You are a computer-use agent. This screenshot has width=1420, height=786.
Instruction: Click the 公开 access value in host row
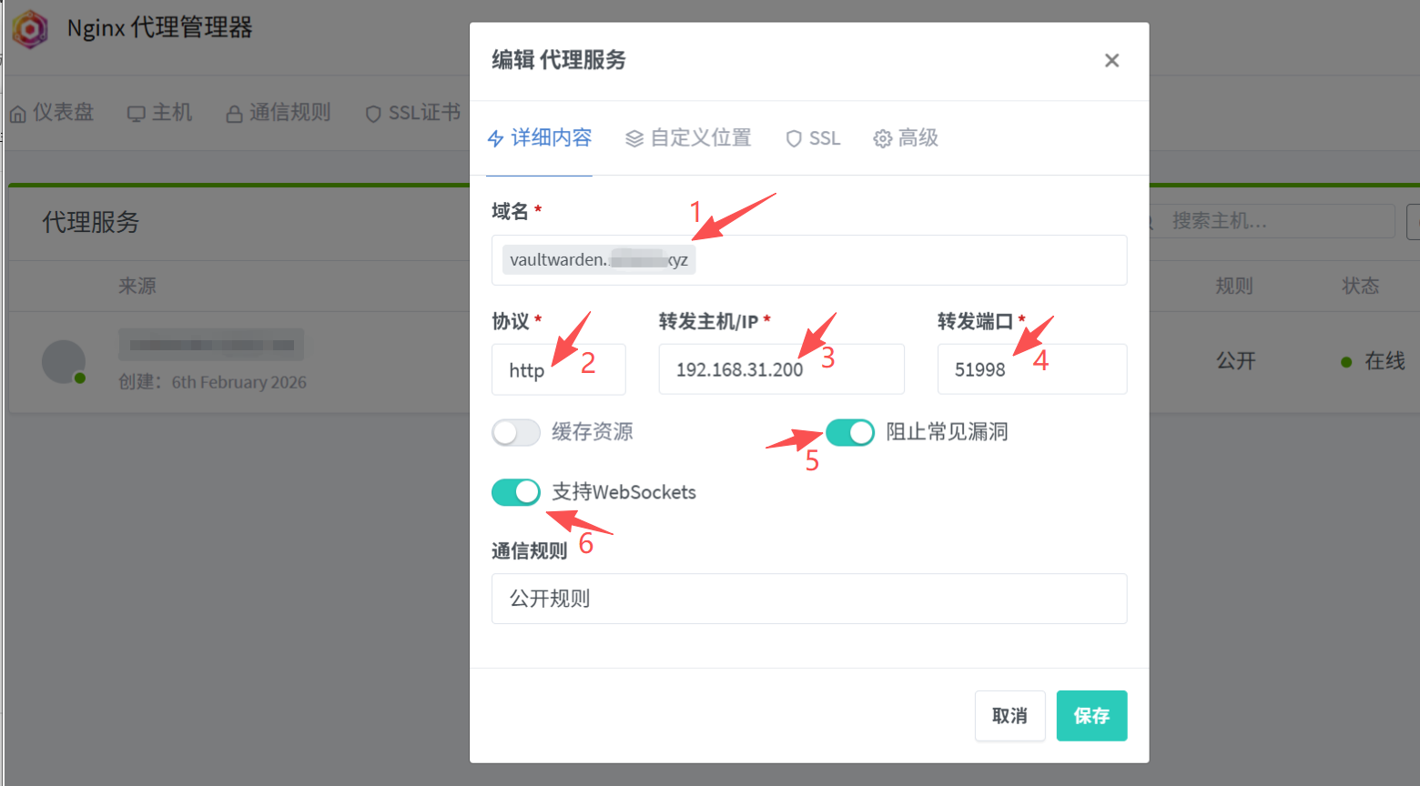tap(1236, 361)
